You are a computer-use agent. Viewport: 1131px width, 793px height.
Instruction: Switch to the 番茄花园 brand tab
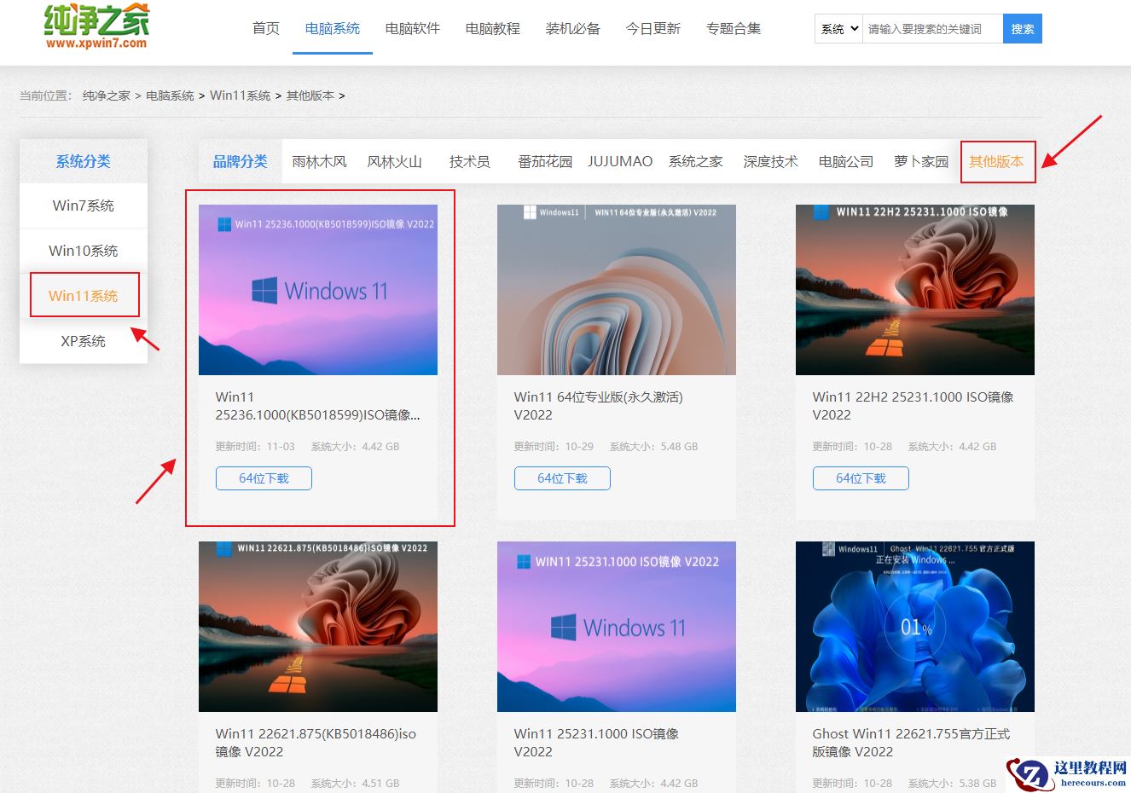[x=545, y=160]
